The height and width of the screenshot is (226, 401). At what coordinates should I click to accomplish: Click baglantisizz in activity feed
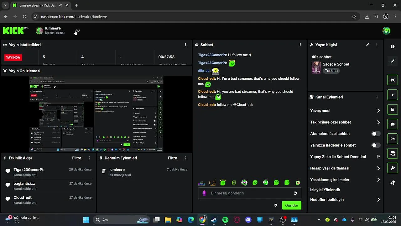24,184
